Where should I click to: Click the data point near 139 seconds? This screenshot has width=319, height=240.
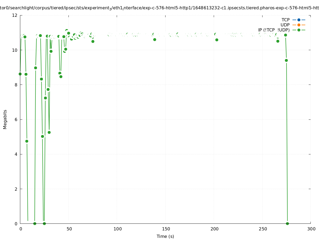click(x=155, y=39)
